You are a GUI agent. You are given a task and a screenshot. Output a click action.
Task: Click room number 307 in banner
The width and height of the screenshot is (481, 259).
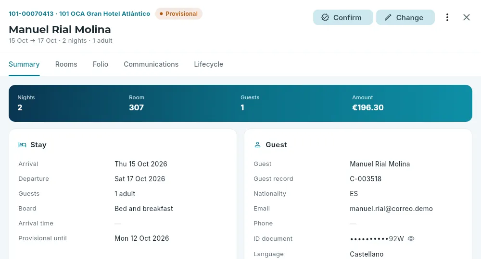tap(137, 107)
